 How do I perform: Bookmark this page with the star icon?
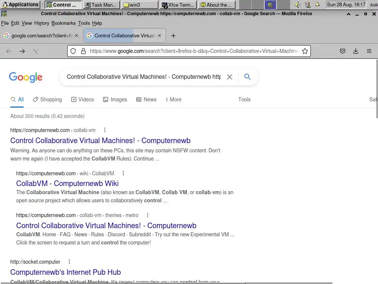pyautogui.click(x=305, y=51)
